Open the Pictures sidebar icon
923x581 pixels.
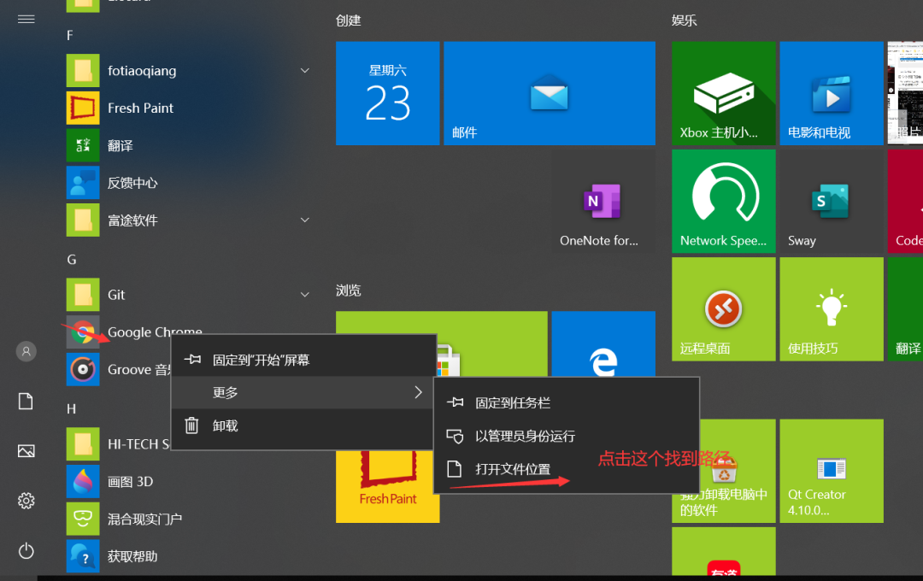coord(26,451)
